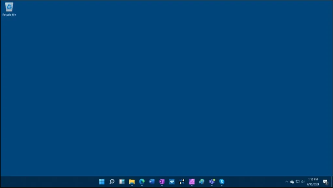Viewport: 333px width, 188px height.
Task: Launch File Explorer from the taskbar
Action: click(131, 182)
